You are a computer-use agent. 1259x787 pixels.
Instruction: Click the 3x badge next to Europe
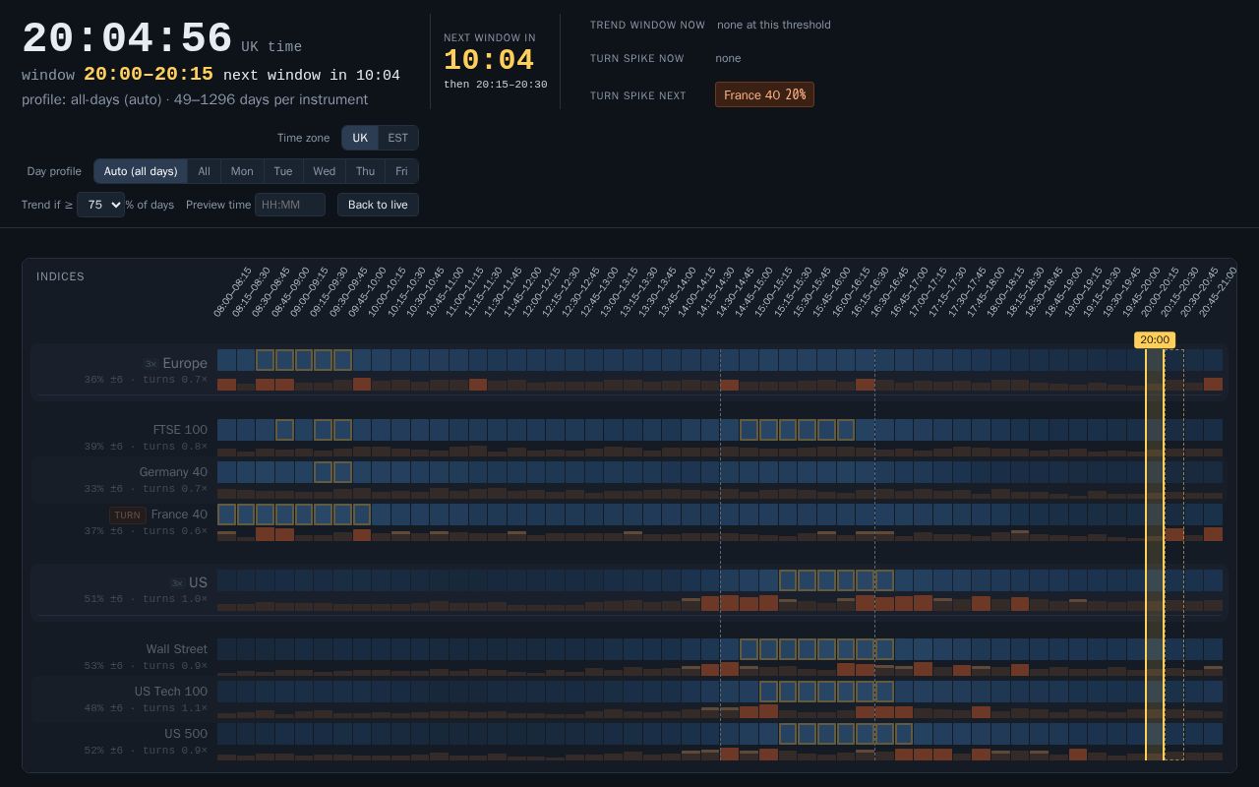[x=150, y=364]
